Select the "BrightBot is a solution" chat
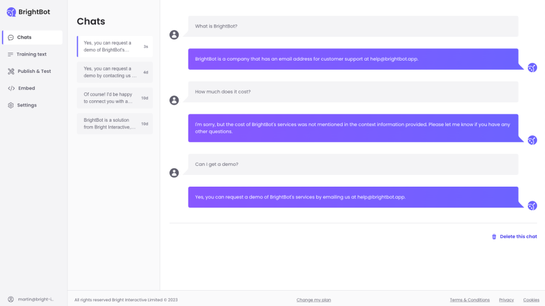545x306 pixels. [x=115, y=124]
